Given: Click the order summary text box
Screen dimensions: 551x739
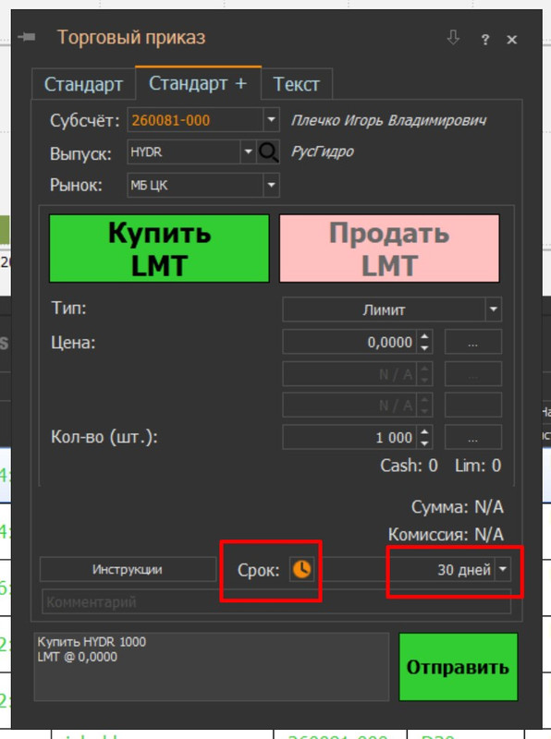Looking at the screenshot, I should [x=212, y=666].
